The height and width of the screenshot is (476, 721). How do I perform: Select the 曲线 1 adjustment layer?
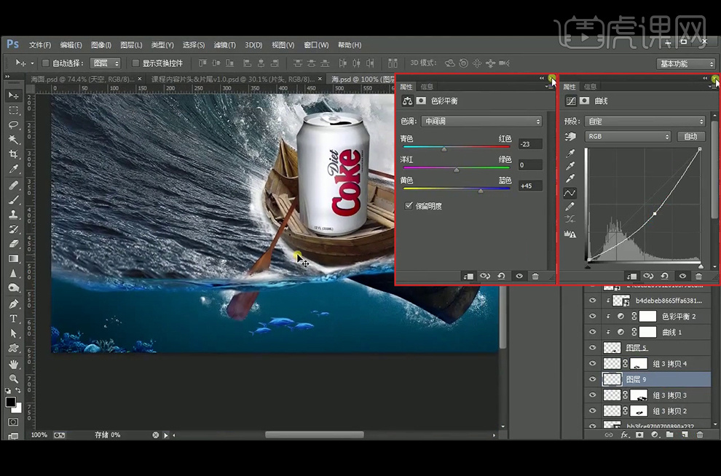[671, 332]
